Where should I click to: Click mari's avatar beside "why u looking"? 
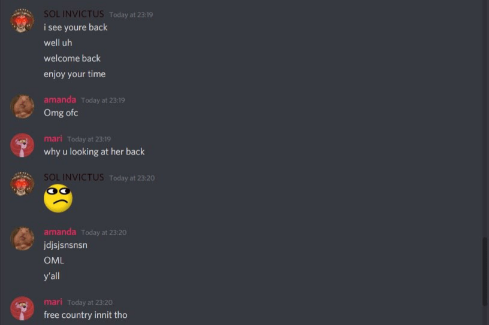22,145
